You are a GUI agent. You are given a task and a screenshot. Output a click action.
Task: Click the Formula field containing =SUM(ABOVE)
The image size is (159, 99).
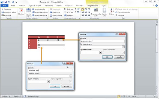click(50, 70)
